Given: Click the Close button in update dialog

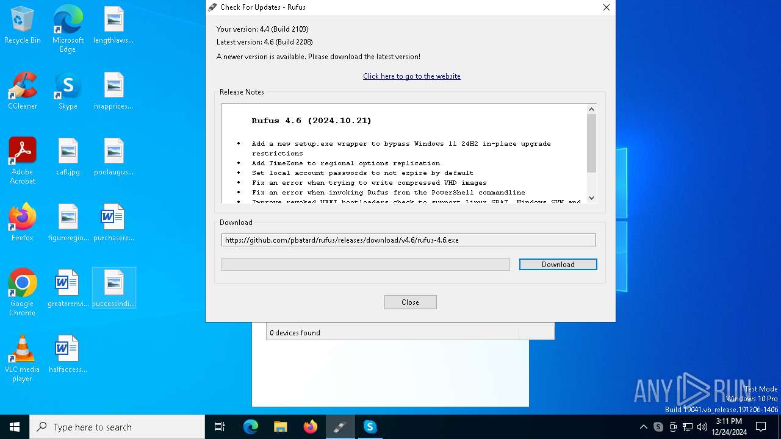Looking at the screenshot, I should (x=410, y=302).
